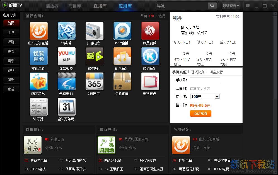This screenshot has height=175, width=278.
Task: Expand the 最近观看 dropdown
Action: [x=231, y=6]
